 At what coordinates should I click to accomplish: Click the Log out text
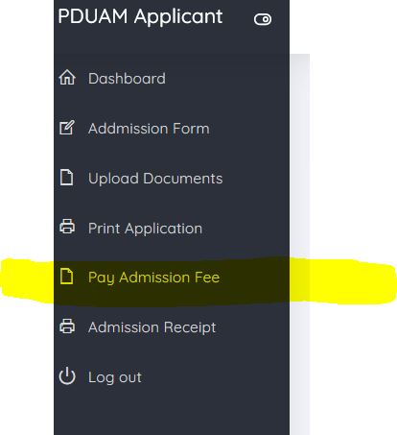pyautogui.click(x=115, y=377)
